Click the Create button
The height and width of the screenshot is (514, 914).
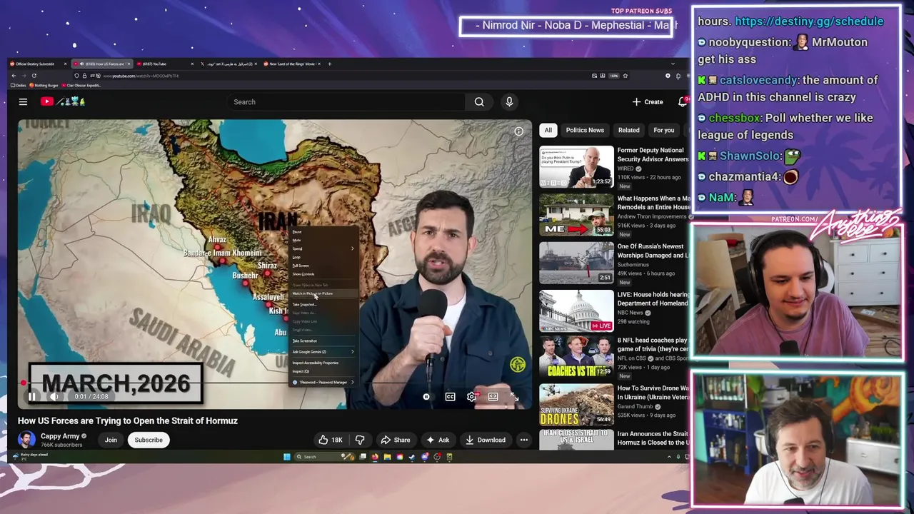[648, 102]
